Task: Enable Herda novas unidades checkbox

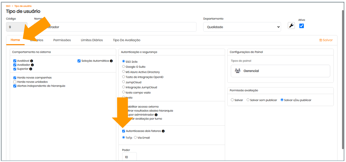Action: click(x=15, y=82)
